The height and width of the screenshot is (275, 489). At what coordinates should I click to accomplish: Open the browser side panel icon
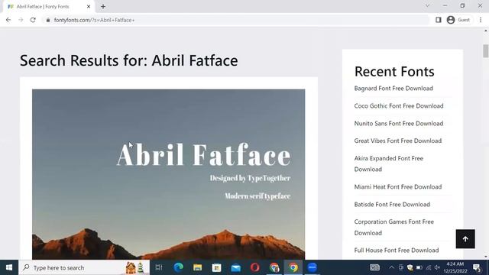click(438, 20)
